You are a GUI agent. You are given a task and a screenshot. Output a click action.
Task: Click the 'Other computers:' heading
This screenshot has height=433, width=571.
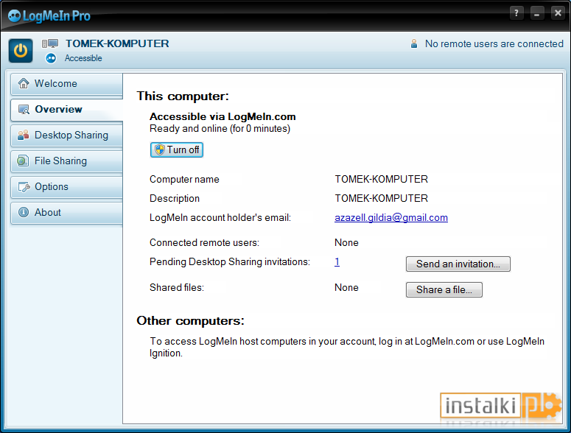[x=190, y=321]
